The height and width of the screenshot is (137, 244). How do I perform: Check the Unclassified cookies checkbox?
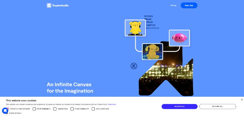[x=93, y=109]
